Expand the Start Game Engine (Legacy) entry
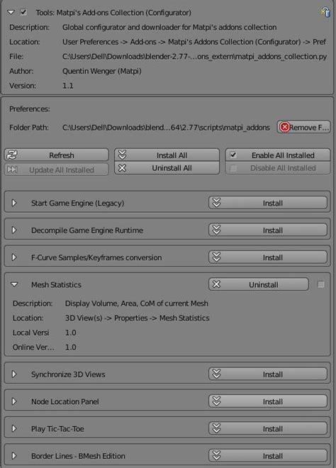 tap(14, 203)
